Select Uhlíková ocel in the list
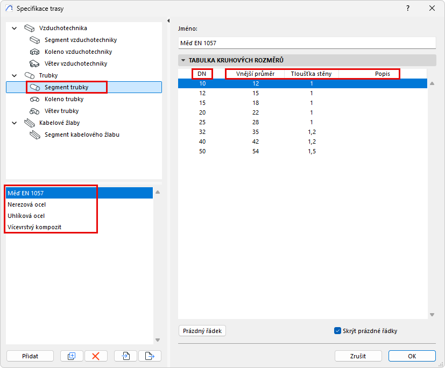This screenshot has width=445, height=368. 79,216
